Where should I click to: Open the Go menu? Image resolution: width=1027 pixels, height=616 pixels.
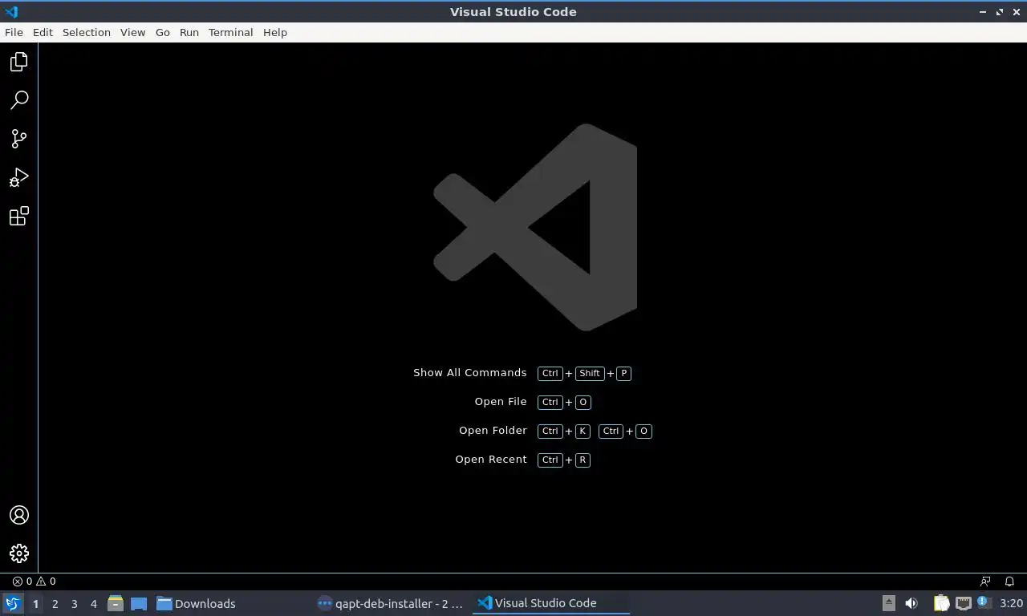(x=163, y=32)
